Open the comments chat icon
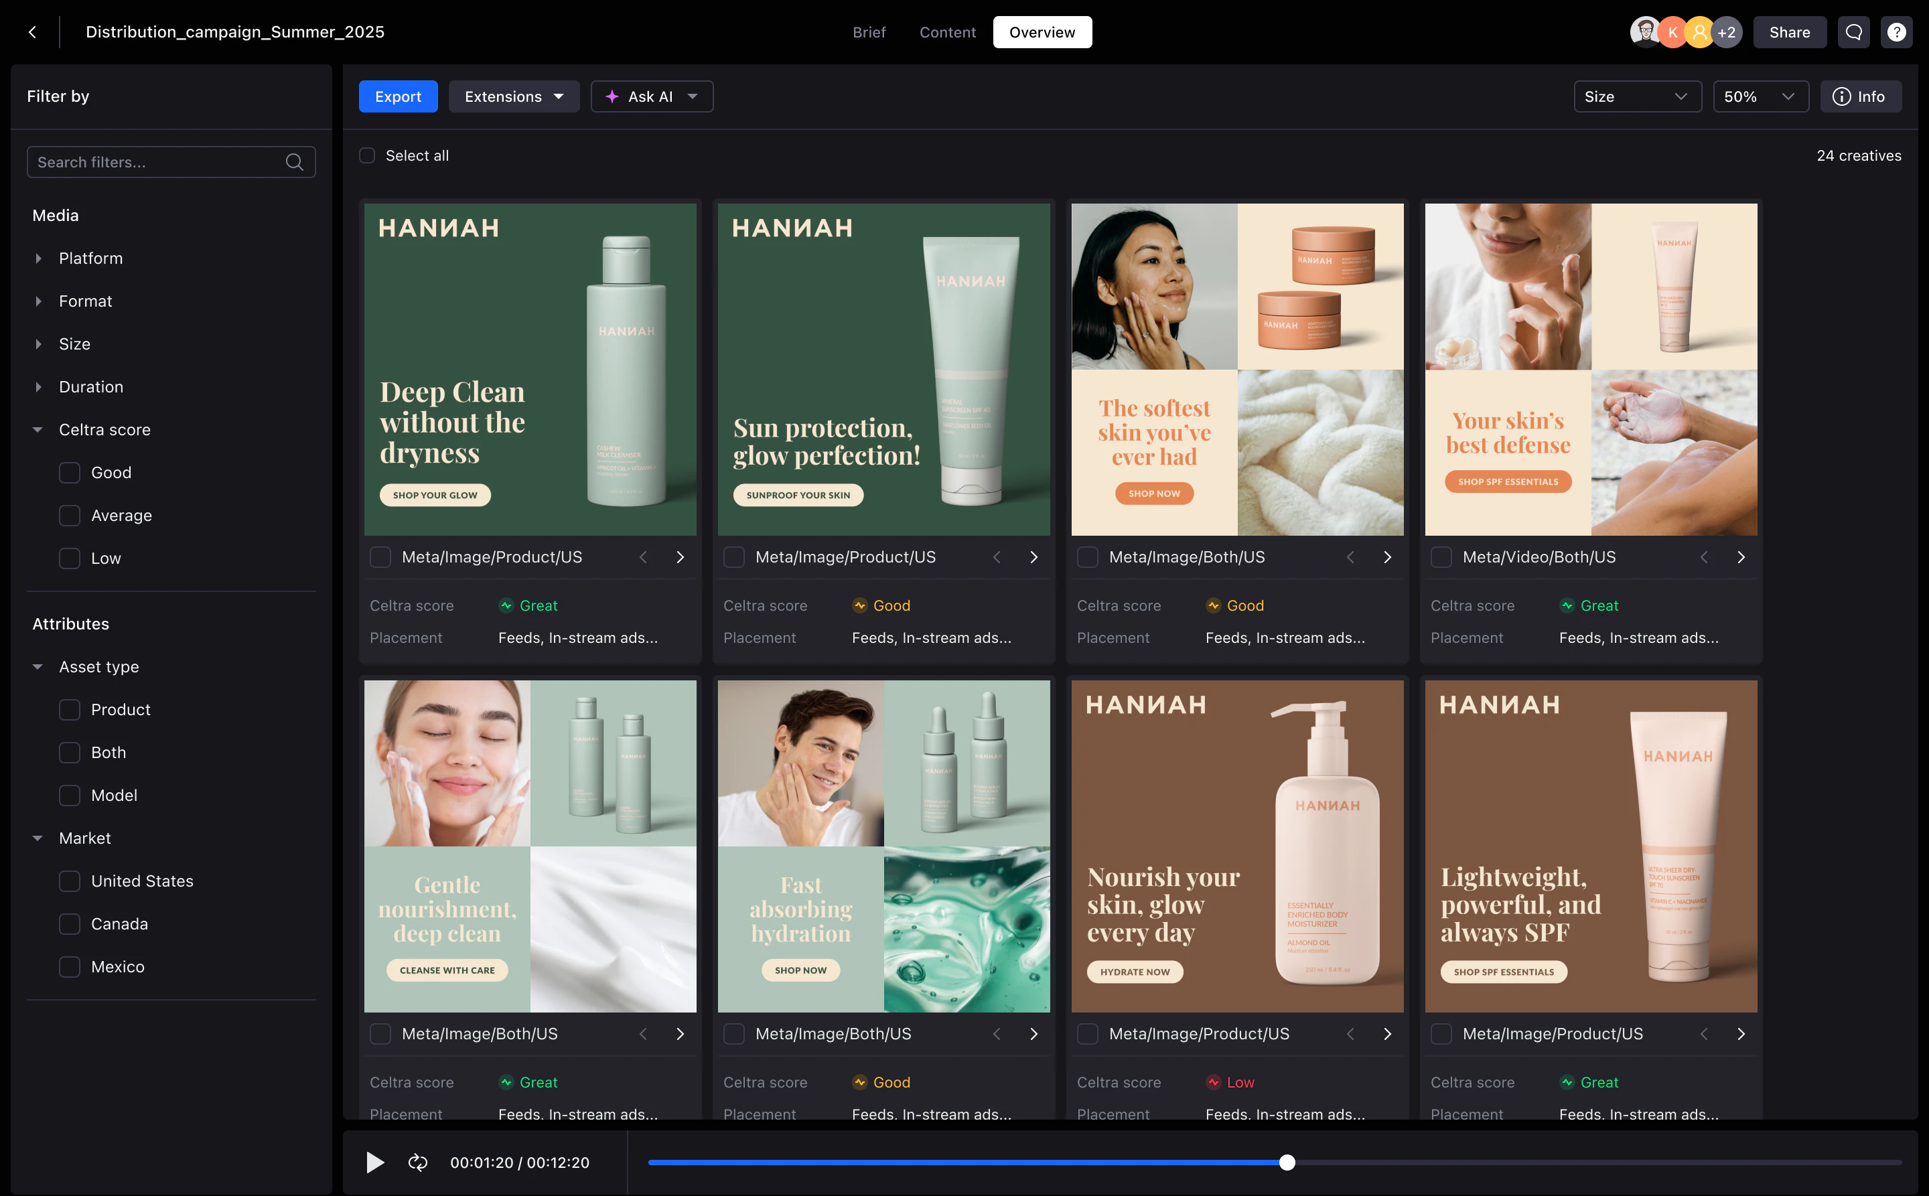Screen dimensions: 1929x1196 [1853, 32]
